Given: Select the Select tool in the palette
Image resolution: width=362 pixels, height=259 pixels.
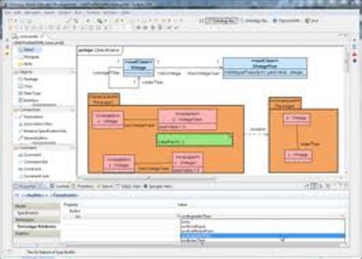Looking at the screenshot, I should tap(29, 50).
